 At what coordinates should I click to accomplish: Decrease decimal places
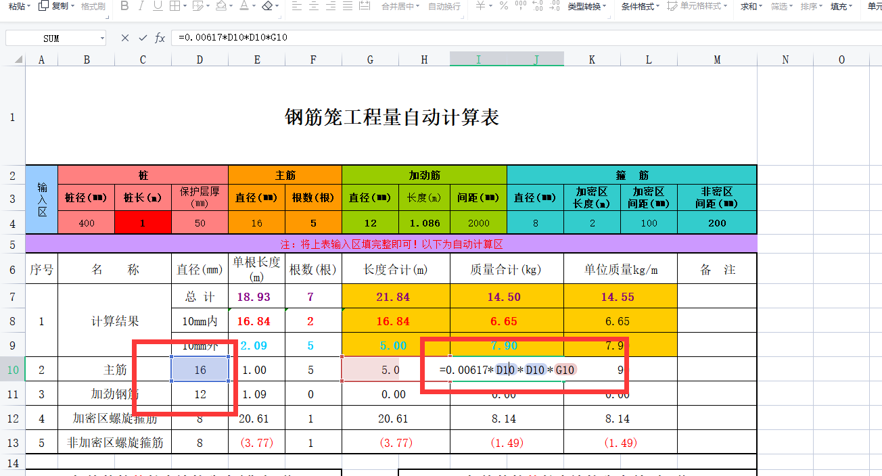pos(555,6)
